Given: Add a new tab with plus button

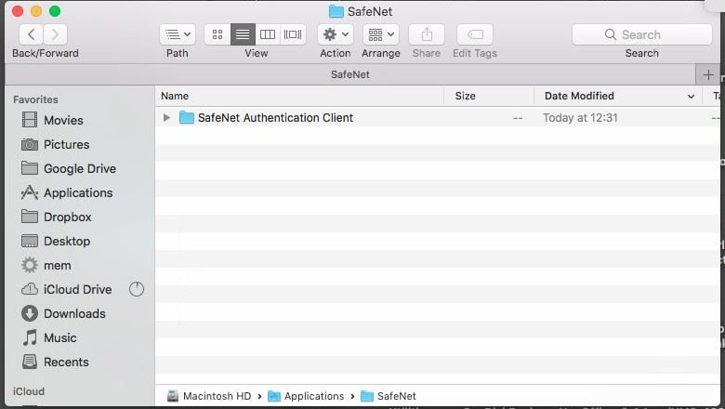Looking at the screenshot, I should [708, 74].
